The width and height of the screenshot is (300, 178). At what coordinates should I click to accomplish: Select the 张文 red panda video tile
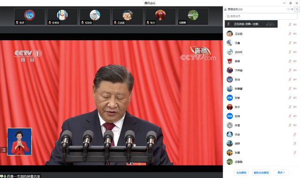coord(160,16)
